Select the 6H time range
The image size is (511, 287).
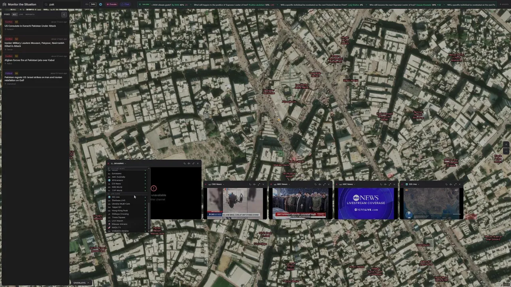[87, 4]
